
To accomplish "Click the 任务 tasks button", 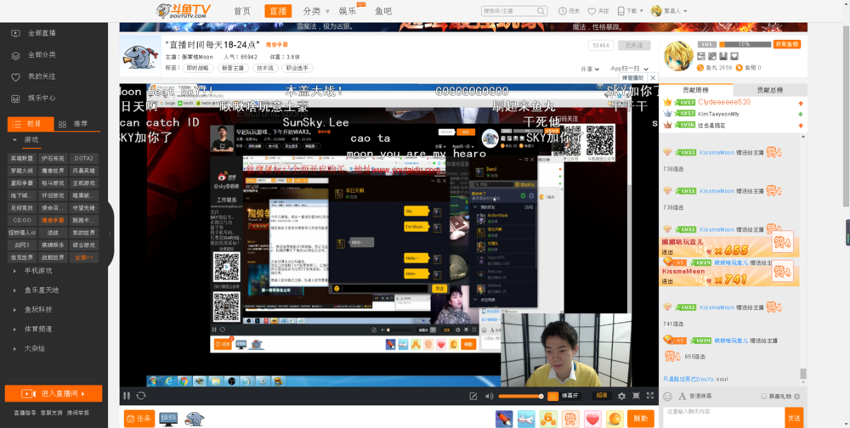I will (139, 419).
